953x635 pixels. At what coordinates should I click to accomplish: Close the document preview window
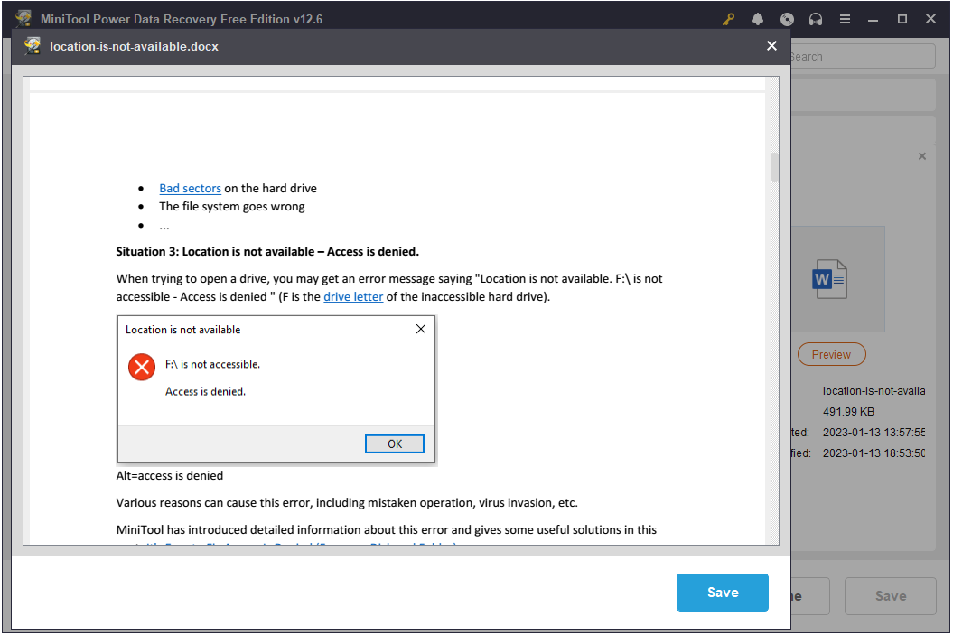[771, 45]
